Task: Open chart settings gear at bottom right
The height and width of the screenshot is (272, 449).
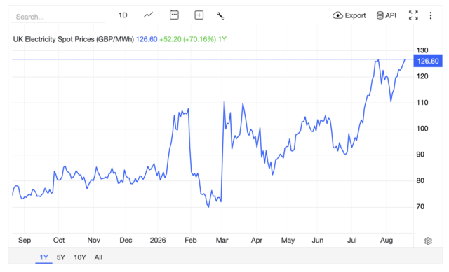Action: click(x=428, y=241)
